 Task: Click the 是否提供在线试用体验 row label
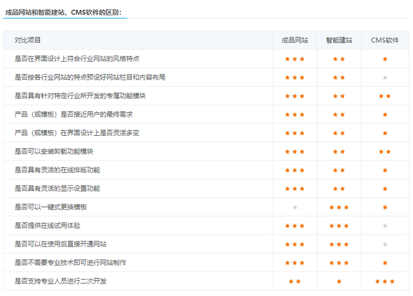pyautogui.click(x=47, y=226)
